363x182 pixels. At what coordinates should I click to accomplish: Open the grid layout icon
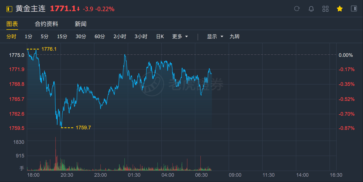(x=325, y=9)
